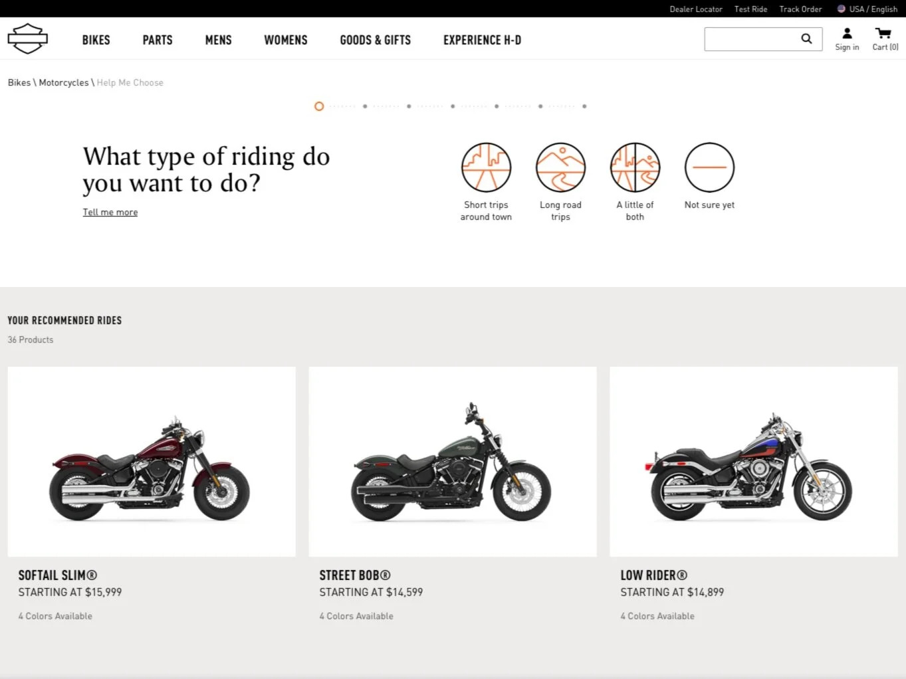906x679 pixels.
Task: Jump to the sixth progress step dot
Action: click(540, 106)
